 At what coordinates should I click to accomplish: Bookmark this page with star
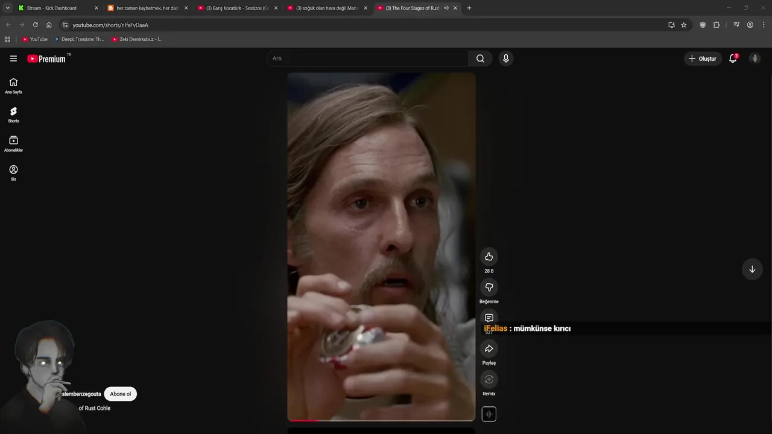(x=683, y=25)
